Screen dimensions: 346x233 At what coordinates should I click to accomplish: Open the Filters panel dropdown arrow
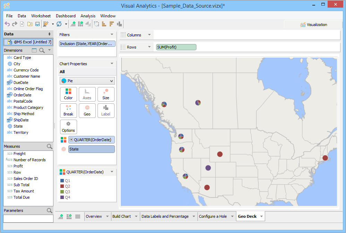click(x=112, y=35)
